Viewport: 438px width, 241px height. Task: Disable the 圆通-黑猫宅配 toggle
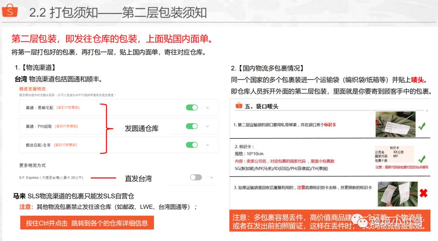[x=191, y=108]
